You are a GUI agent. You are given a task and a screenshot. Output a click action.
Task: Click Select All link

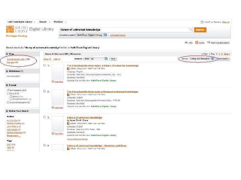[47, 59]
